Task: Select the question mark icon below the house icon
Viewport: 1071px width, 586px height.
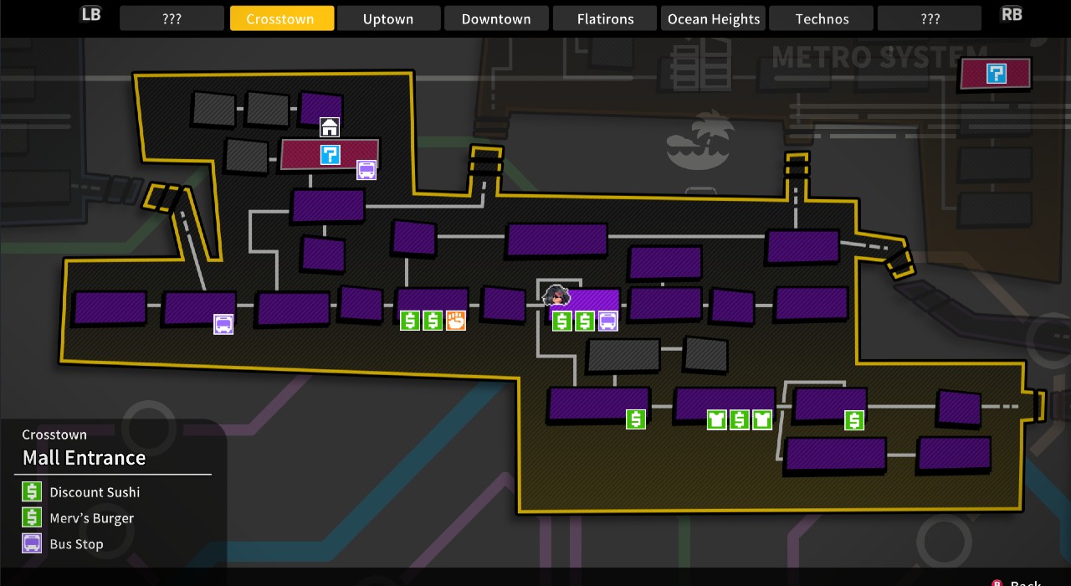Action: point(331,155)
